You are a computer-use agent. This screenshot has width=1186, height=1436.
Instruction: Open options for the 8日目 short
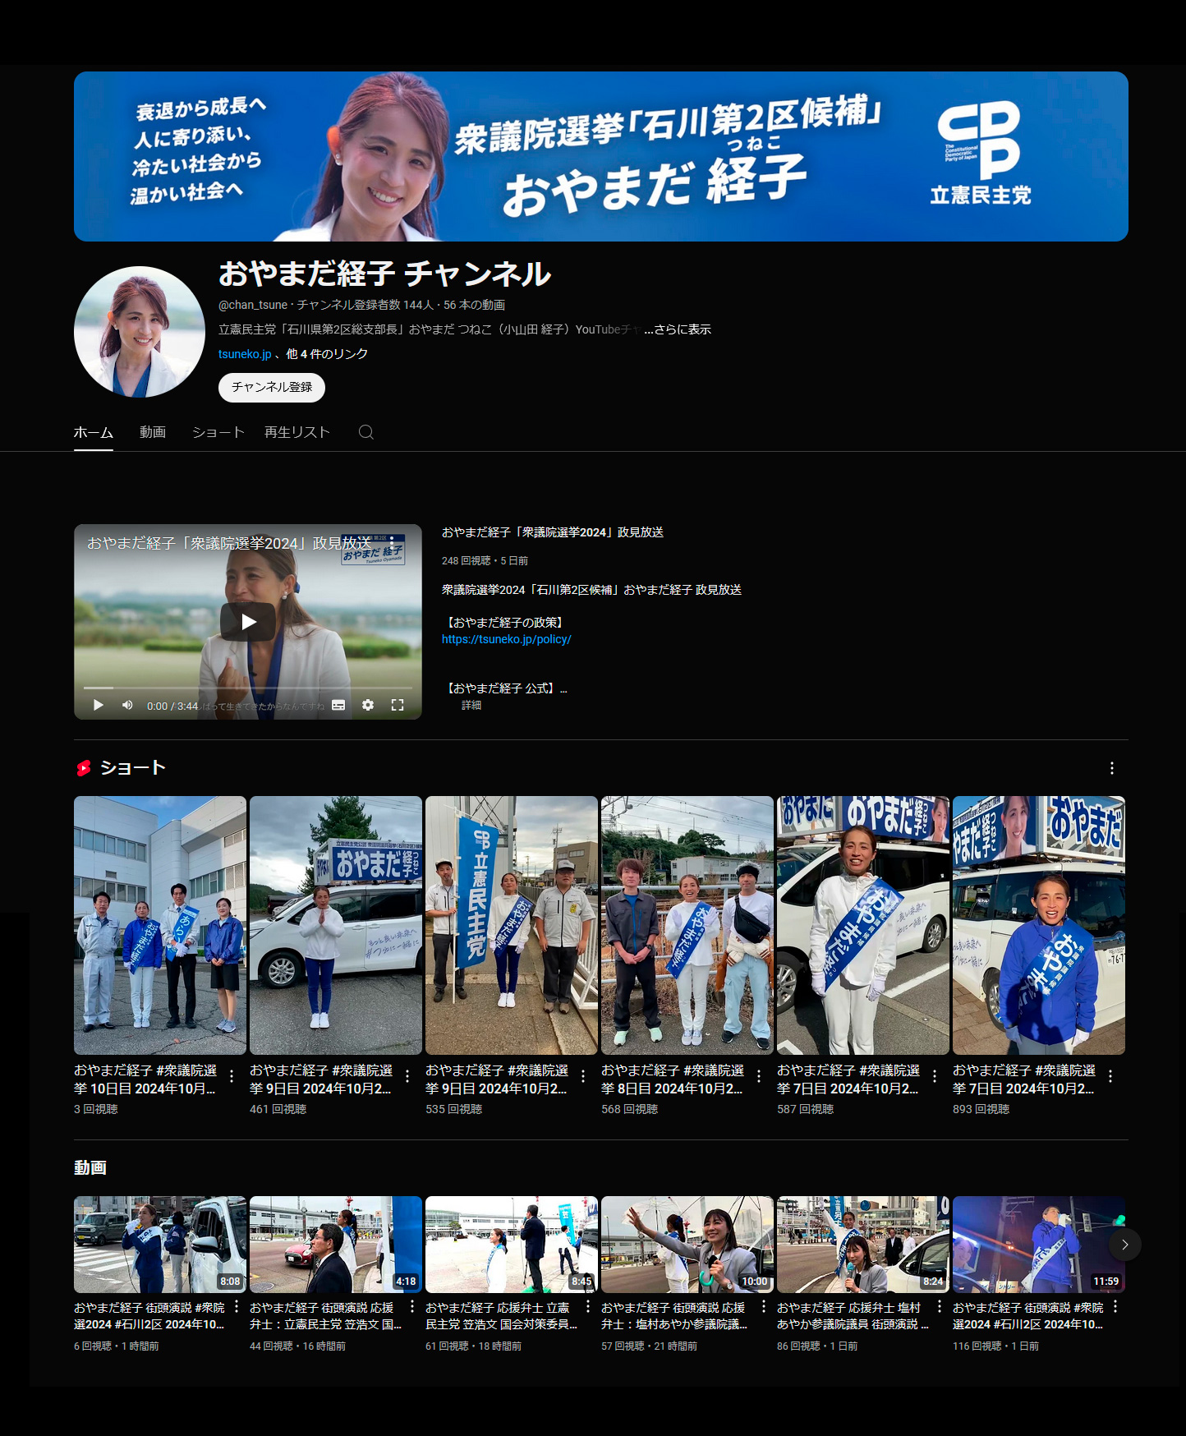click(x=759, y=1075)
